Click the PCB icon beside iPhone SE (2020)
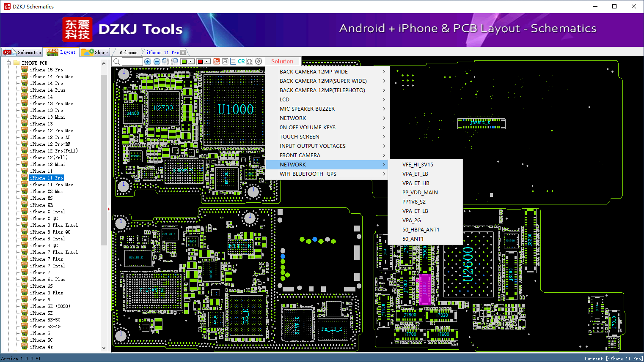Screen dimensions: 644x362 click(x=25, y=306)
